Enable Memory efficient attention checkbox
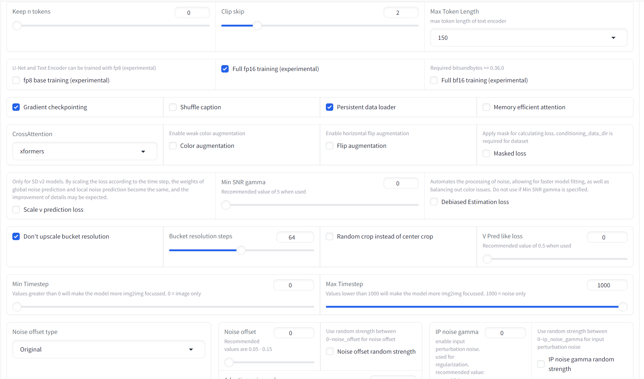Screen dimensions: 644x379 click(x=486, y=107)
